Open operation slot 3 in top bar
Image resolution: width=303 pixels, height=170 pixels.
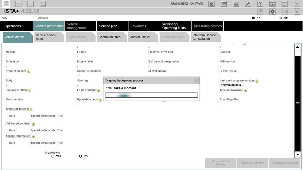click(30, 4)
